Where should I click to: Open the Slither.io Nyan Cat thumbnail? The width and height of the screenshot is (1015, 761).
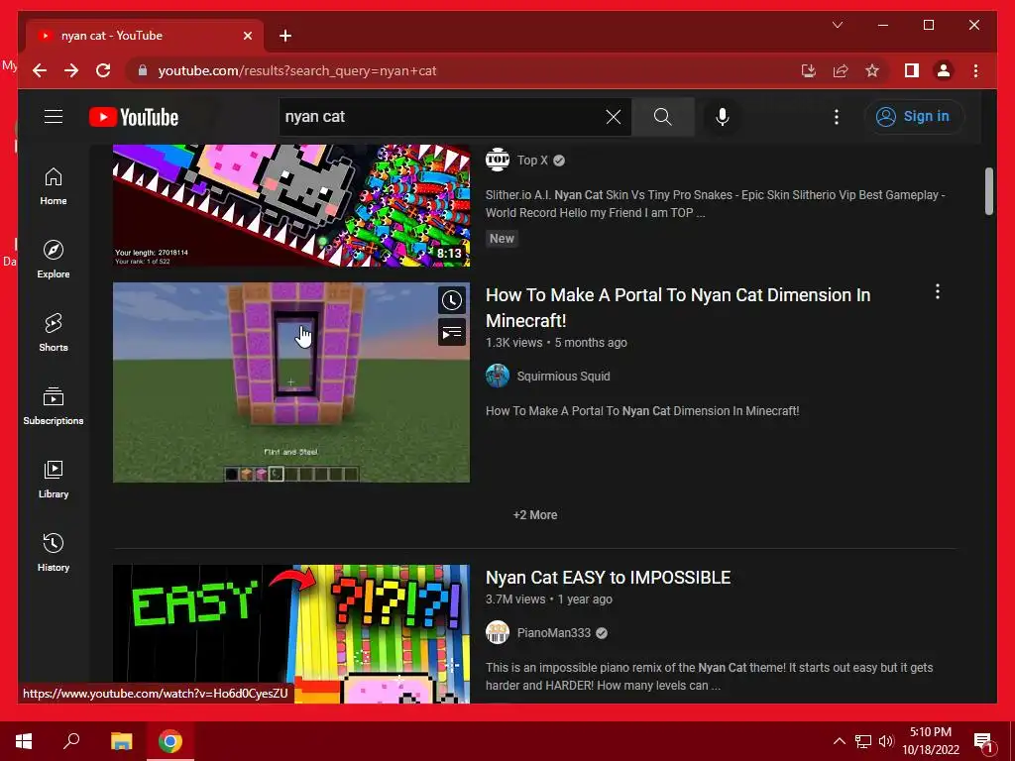click(x=291, y=205)
